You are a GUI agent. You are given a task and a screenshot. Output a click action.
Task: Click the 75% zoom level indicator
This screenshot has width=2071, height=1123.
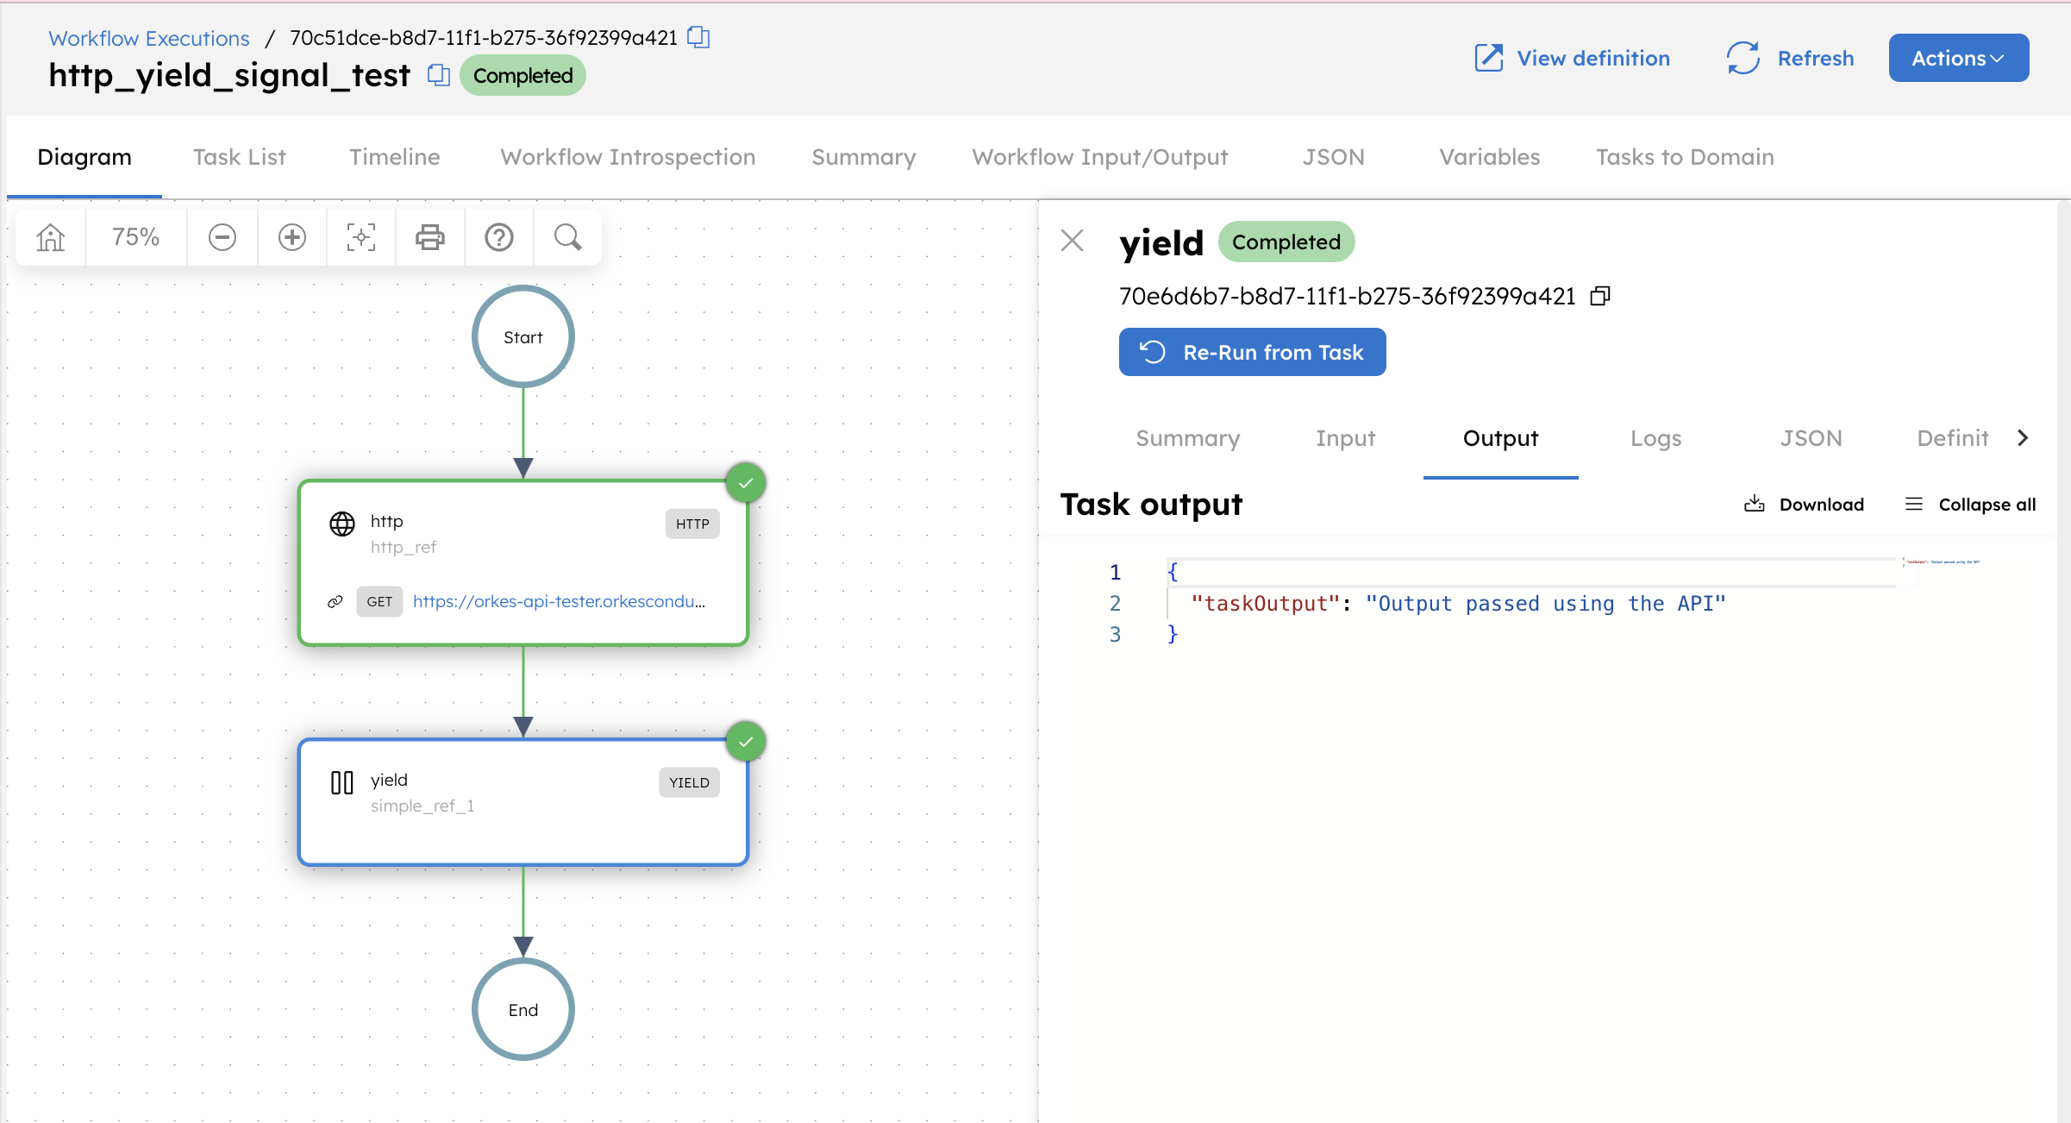pyautogui.click(x=136, y=237)
